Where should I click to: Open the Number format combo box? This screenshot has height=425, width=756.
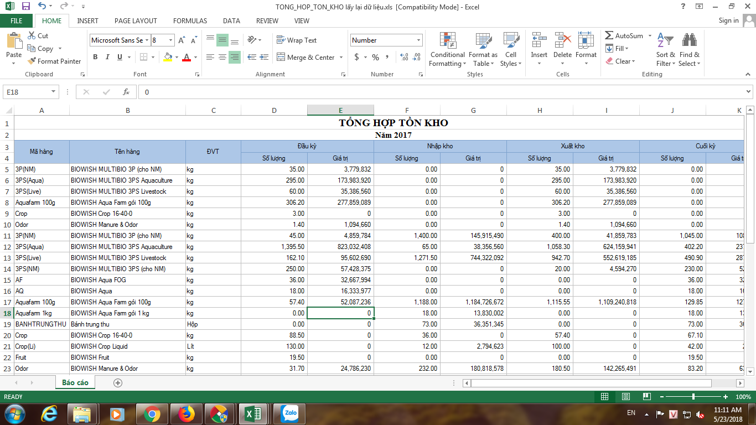click(x=386, y=40)
